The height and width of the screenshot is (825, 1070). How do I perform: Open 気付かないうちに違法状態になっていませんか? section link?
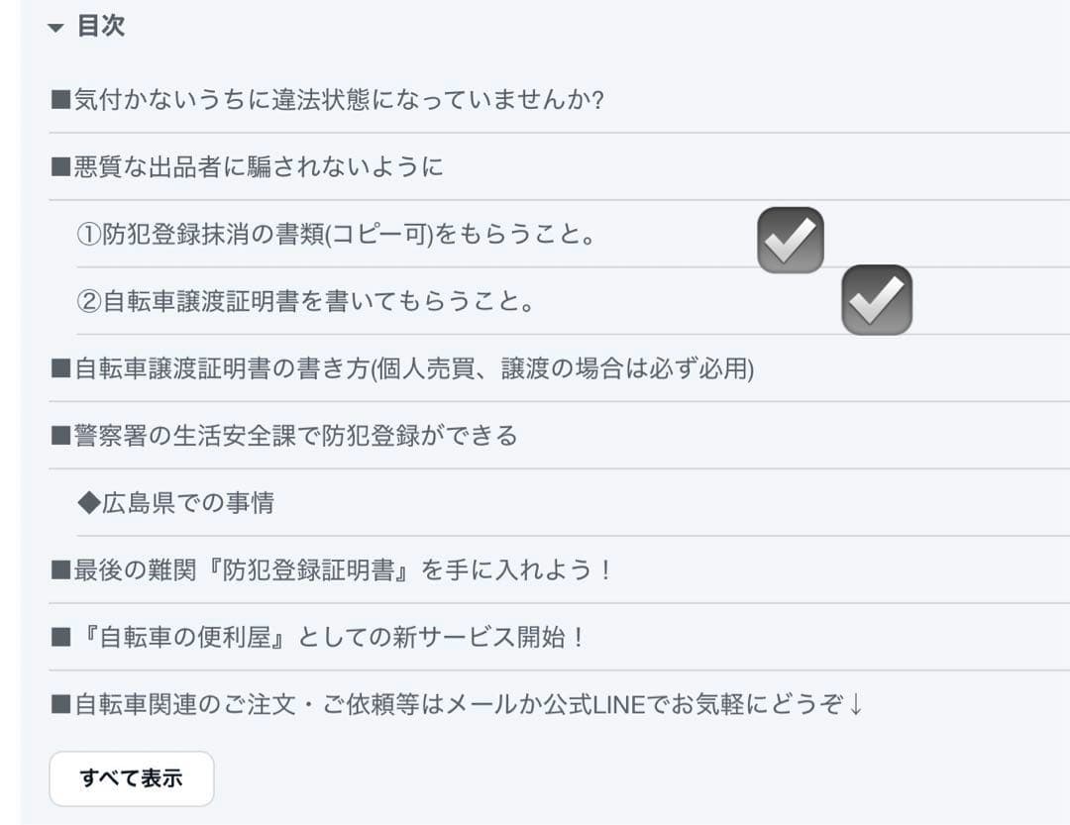[x=339, y=100]
